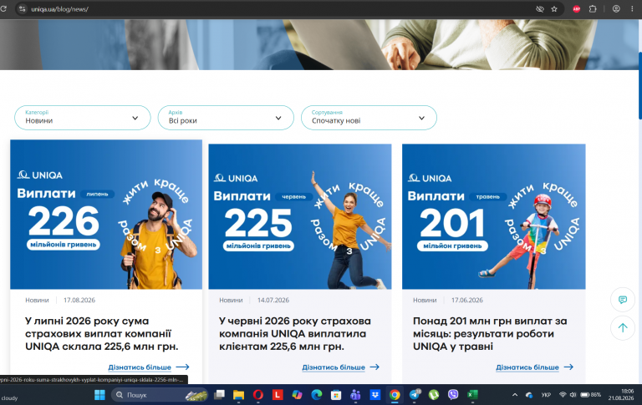Switch to Google Chrome on the taskbar
Image resolution: width=642 pixels, height=405 pixels.
pyautogui.click(x=395, y=395)
